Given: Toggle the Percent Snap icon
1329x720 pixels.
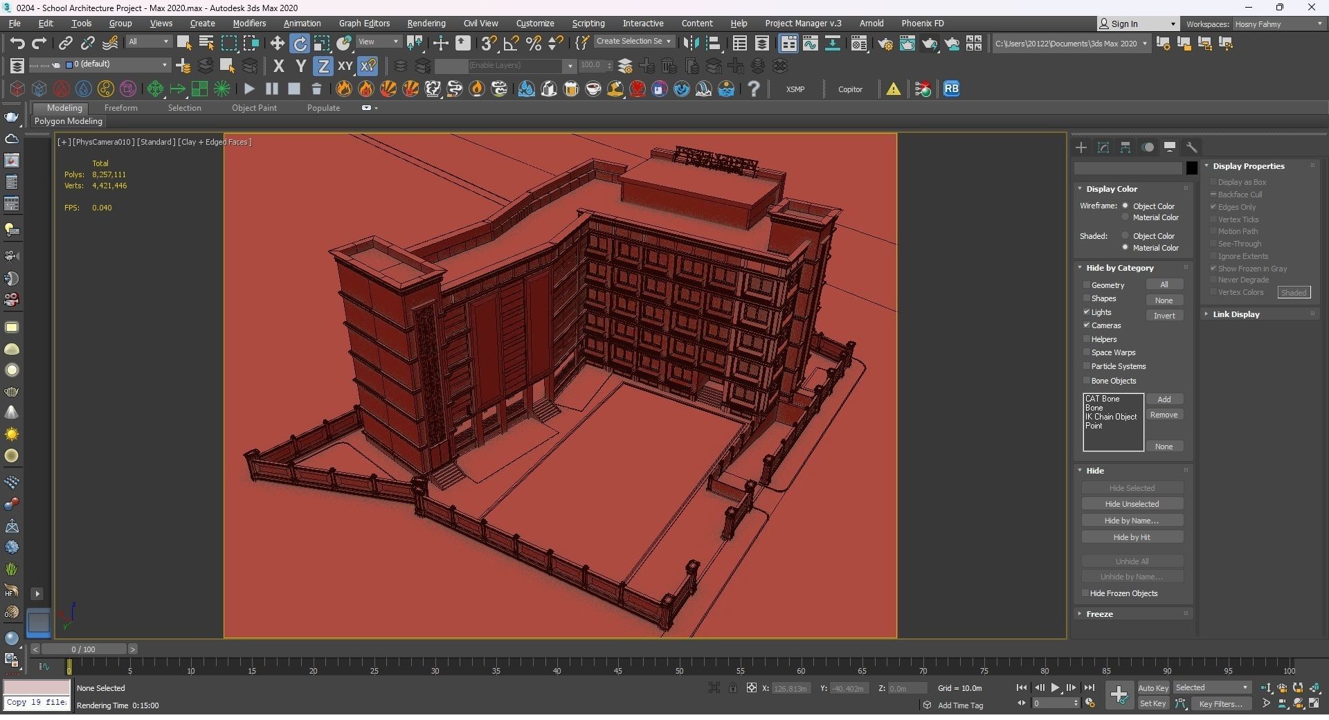Looking at the screenshot, I should click(533, 44).
